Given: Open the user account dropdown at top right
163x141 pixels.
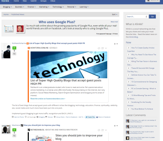Looking at the screenshot, I should (x=153, y=1).
